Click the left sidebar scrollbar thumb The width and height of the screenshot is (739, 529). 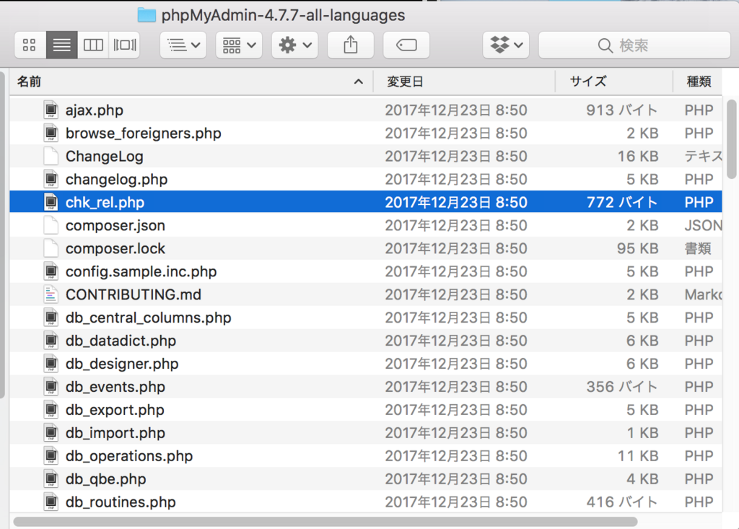pos(2,235)
